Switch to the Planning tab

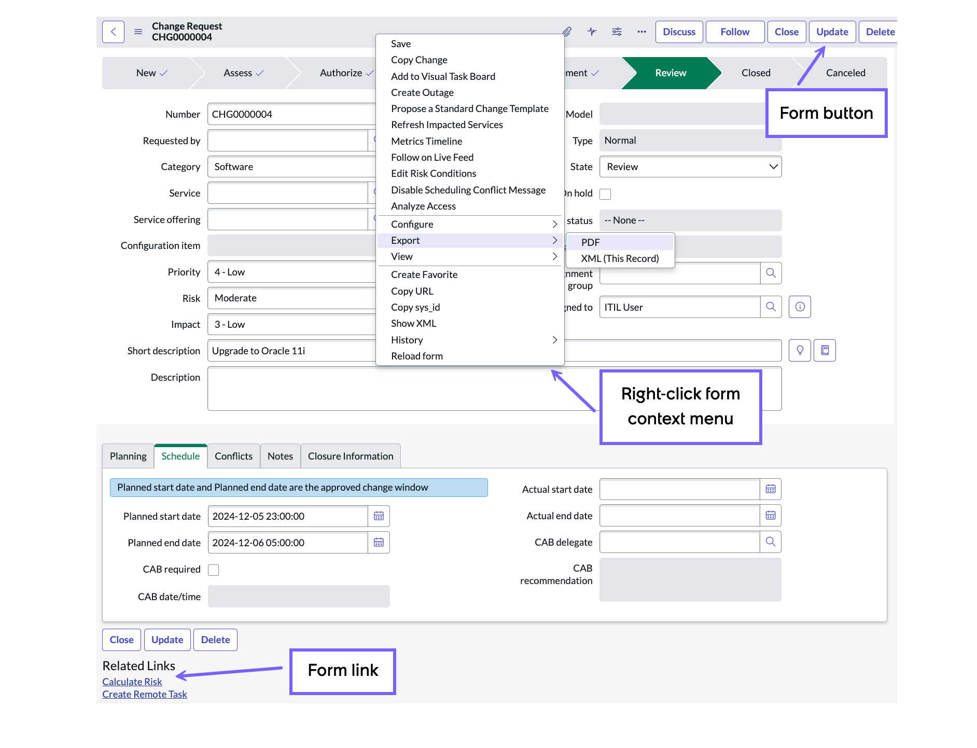pos(128,456)
